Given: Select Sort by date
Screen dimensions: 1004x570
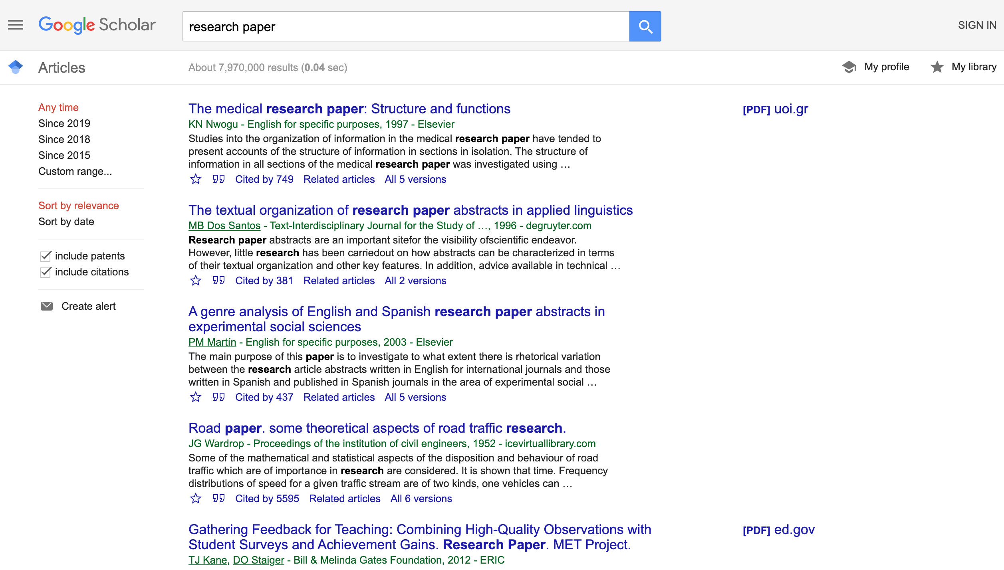Looking at the screenshot, I should [66, 222].
